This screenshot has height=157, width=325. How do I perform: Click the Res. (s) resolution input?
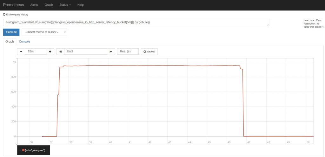tap(128, 51)
